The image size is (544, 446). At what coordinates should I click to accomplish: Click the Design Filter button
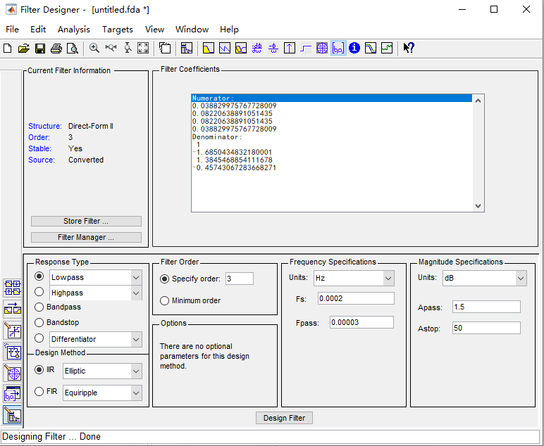[x=284, y=418]
